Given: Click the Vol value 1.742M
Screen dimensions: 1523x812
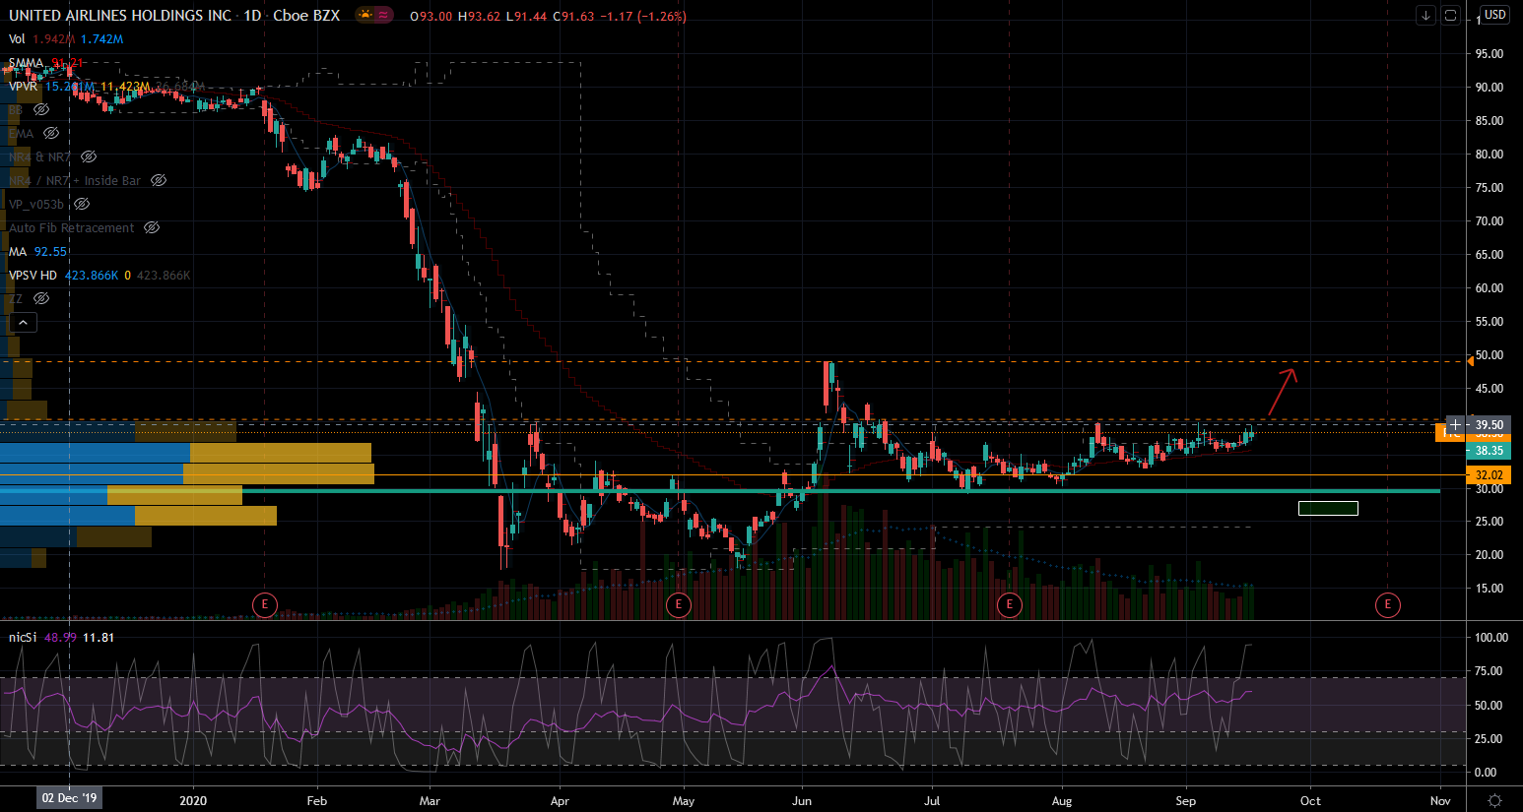Looking at the screenshot, I should pos(101,39).
